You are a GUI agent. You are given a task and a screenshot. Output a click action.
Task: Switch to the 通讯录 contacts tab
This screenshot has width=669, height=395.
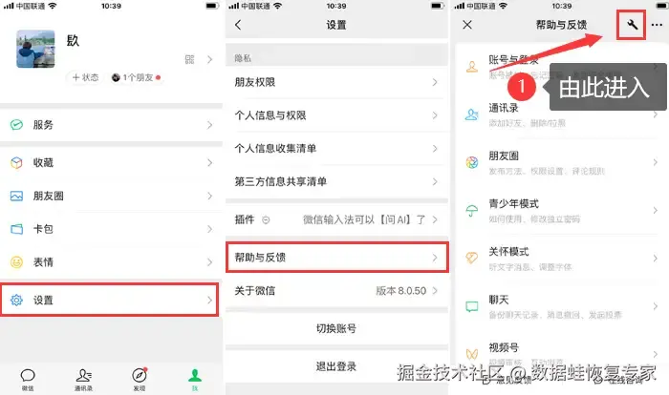(84, 379)
